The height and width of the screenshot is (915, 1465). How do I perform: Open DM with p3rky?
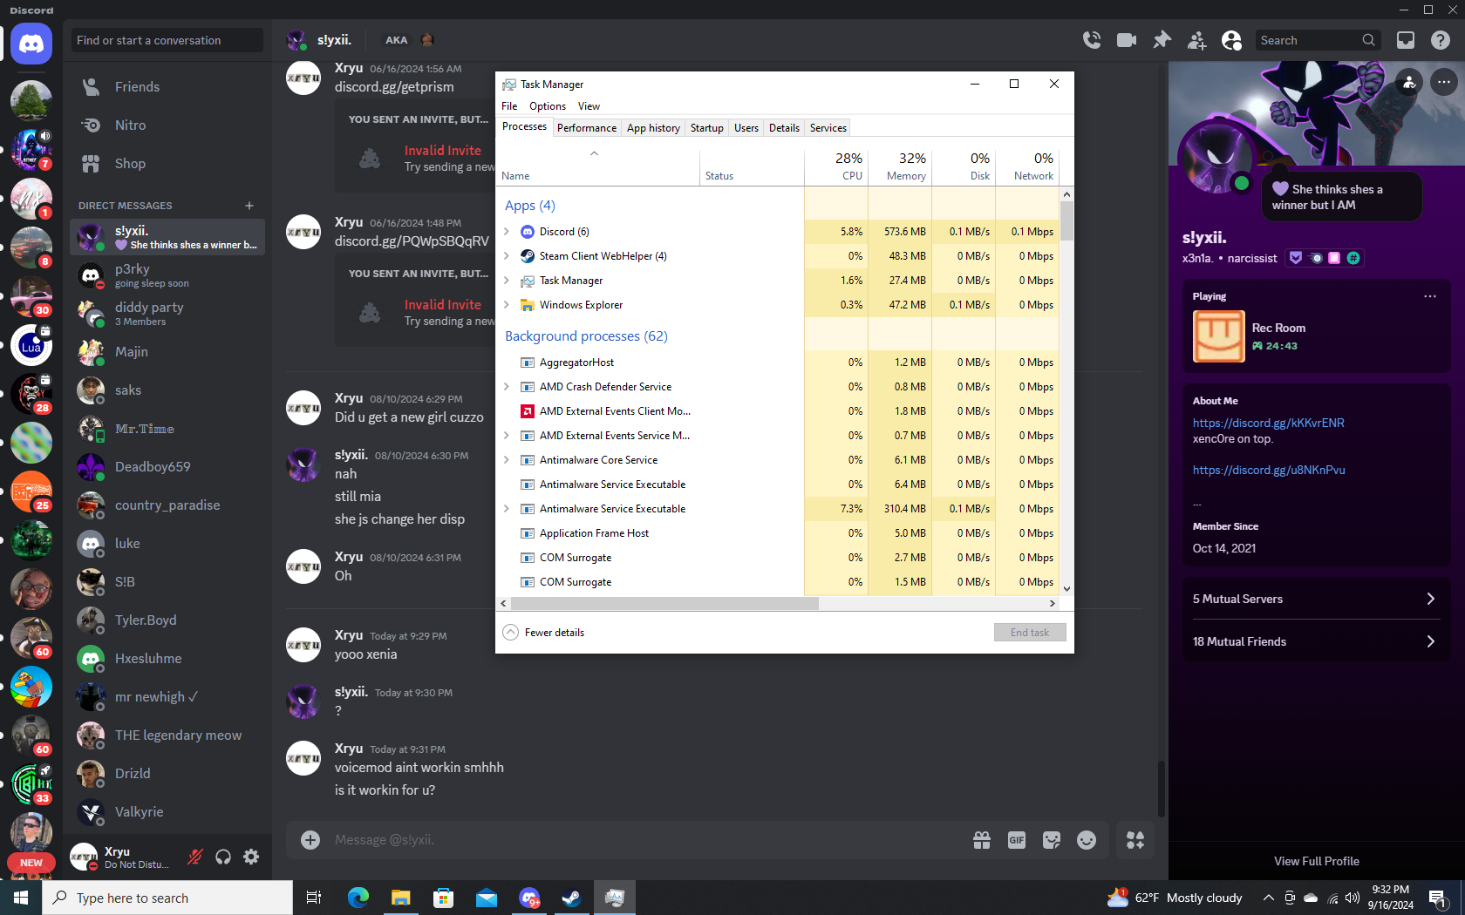point(167,275)
